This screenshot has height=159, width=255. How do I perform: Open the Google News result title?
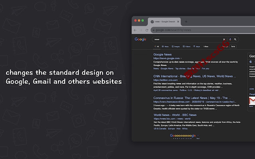163,54
